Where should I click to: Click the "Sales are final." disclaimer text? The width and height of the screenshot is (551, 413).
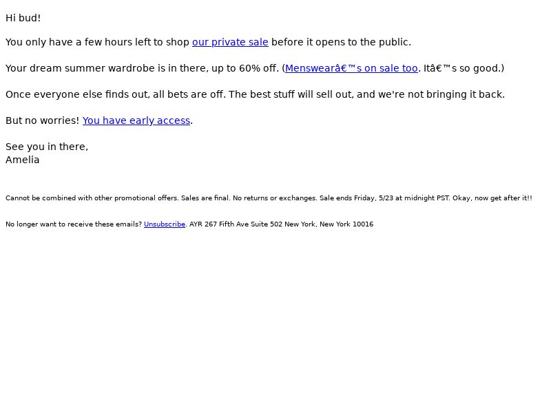205,198
